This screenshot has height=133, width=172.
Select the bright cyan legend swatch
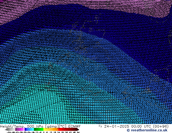(x=33, y=129)
